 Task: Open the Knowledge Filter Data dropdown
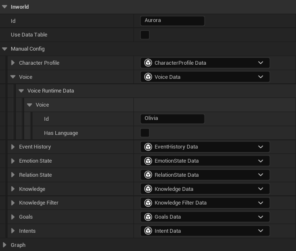click(x=261, y=203)
